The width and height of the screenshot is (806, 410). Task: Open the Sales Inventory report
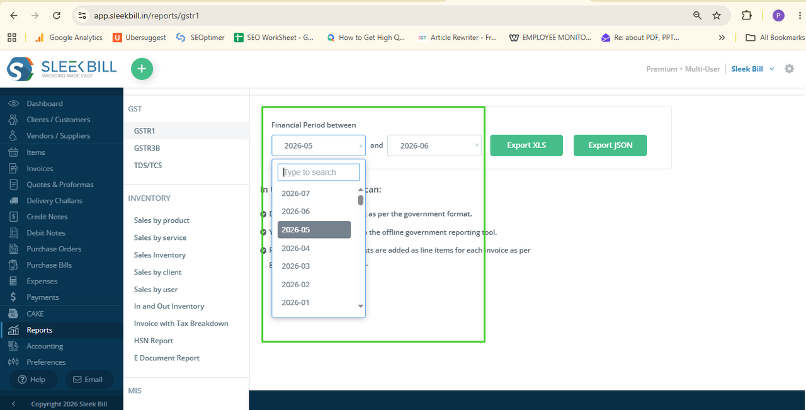tap(159, 255)
